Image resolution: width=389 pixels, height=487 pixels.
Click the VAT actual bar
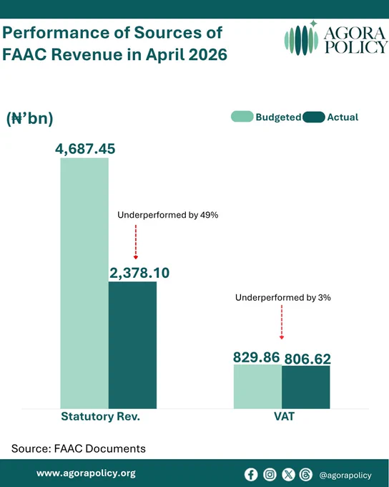[306, 387]
